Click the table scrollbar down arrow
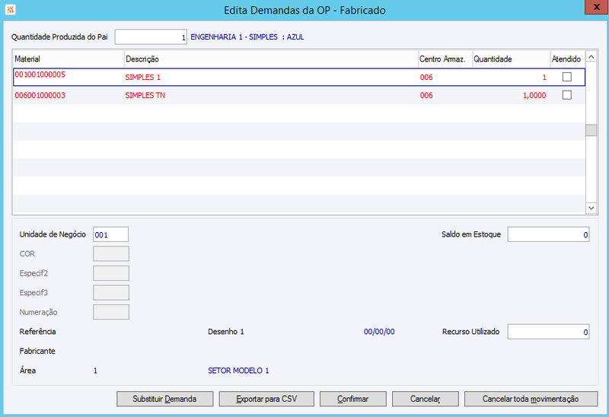Image resolution: width=609 pixels, height=417 pixels. pyautogui.click(x=591, y=208)
